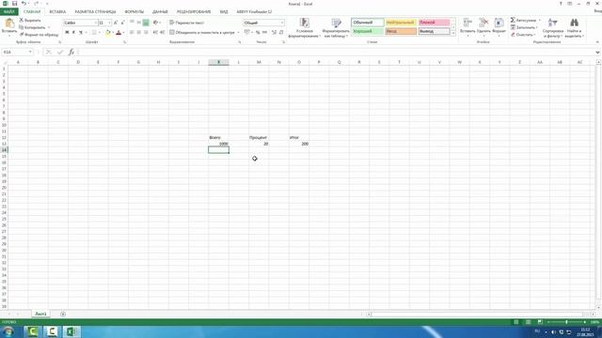Screen dimensions: 602x338
Task: Expand the formula bar
Action: click(x=598, y=53)
